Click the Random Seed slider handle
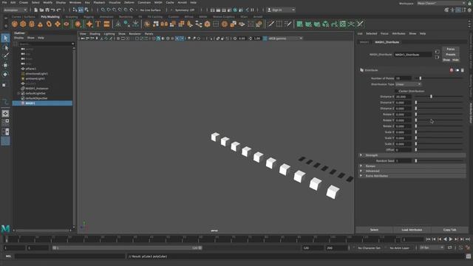This screenshot has width=473, height=266. tap(416, 161)
